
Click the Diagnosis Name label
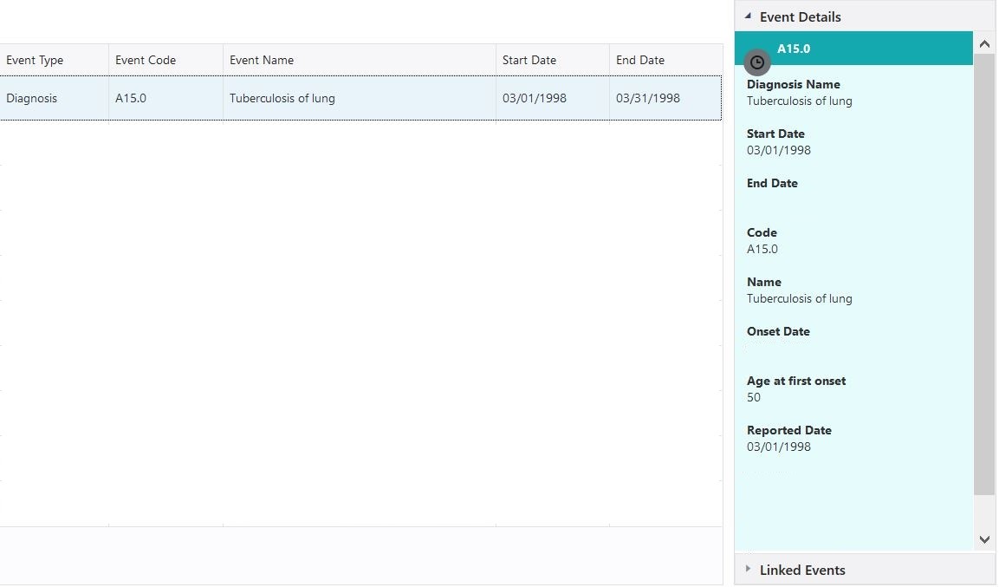[793, 84]
